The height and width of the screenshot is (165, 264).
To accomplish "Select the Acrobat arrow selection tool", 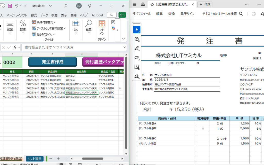I will tap(137, 30).
